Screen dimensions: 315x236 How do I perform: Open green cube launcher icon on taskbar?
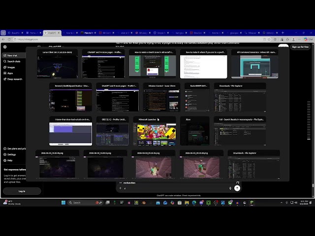252,203
